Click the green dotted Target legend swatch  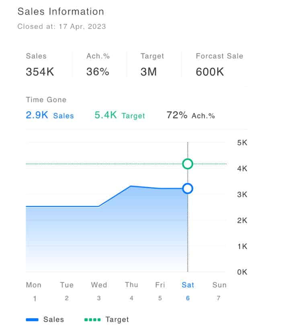92,320
